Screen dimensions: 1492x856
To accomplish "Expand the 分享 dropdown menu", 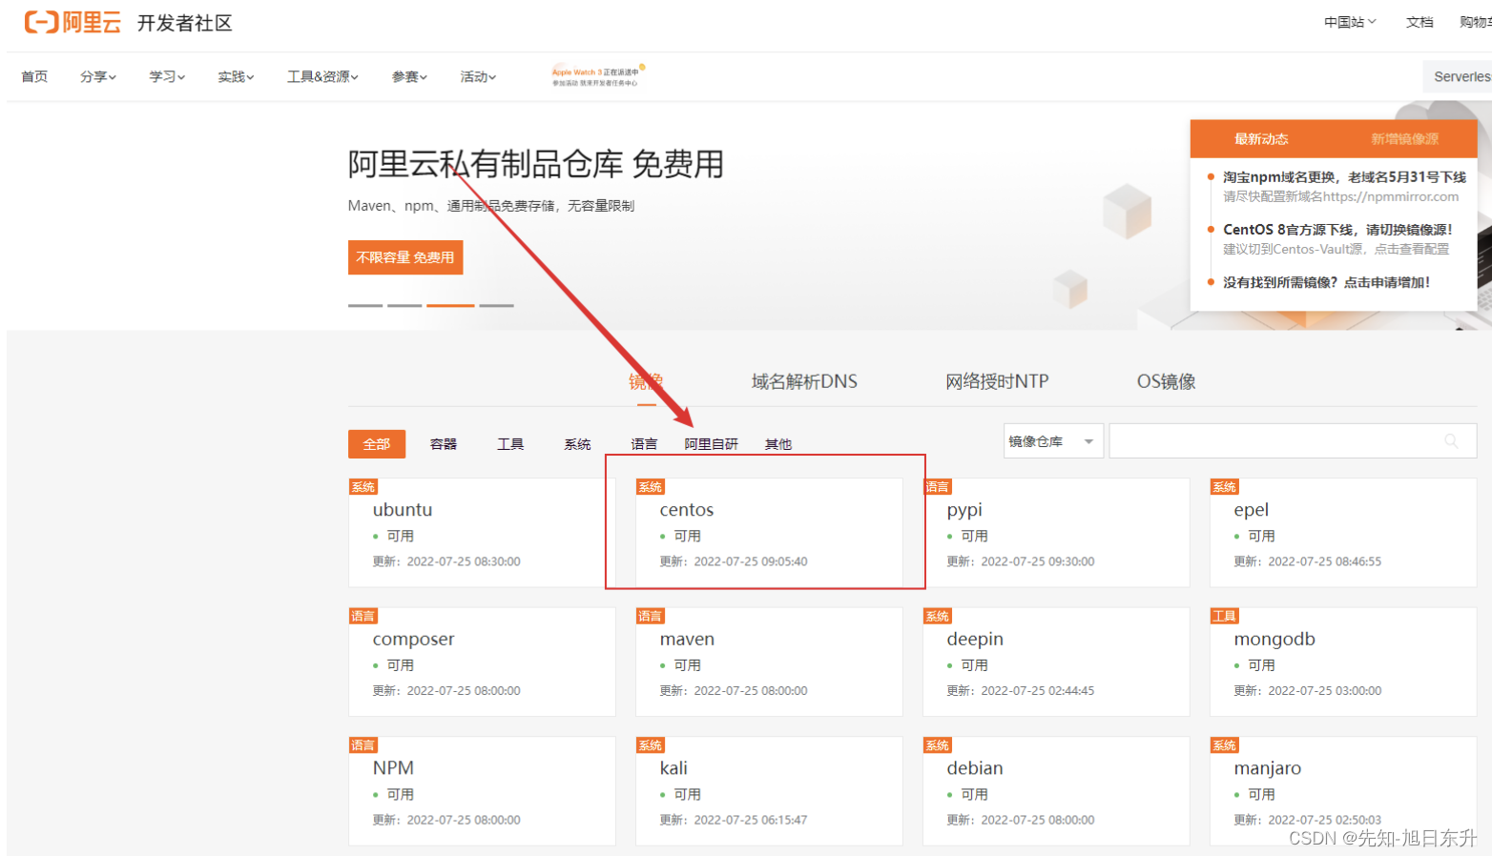I will pos(98,76).
